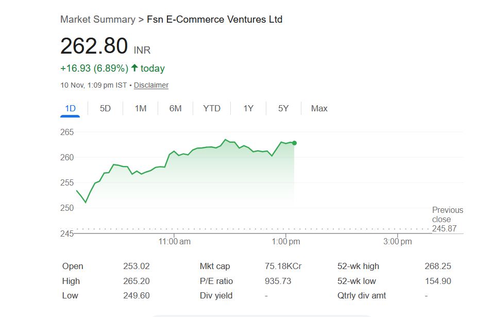Click the Market Summary breadcrumb
Screen dimensions: 492x317
[97, 20]
